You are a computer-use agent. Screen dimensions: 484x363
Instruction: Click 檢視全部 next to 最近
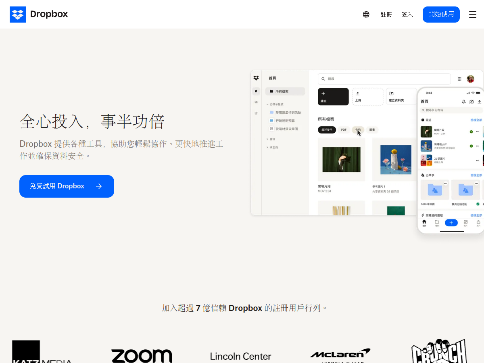coord(476,120)
